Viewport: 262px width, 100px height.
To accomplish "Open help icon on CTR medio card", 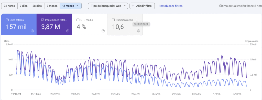I will click(103, 31).
